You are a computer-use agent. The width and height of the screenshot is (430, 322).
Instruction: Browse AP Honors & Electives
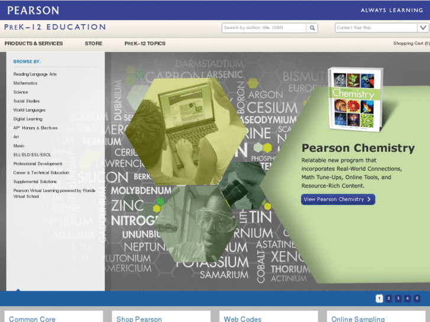pyautogui.click(x=35, y=128)
